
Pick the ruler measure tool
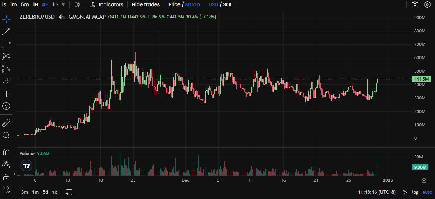point(6,123)
